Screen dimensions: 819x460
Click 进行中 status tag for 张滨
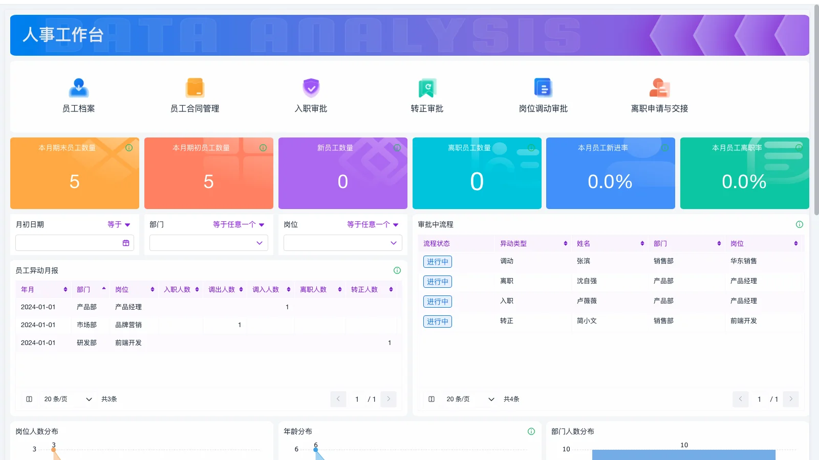point(437,262)
